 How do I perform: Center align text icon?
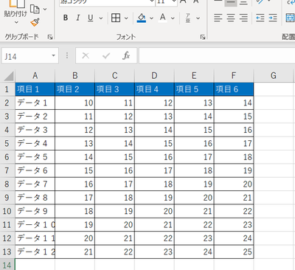tap(231, 18)
